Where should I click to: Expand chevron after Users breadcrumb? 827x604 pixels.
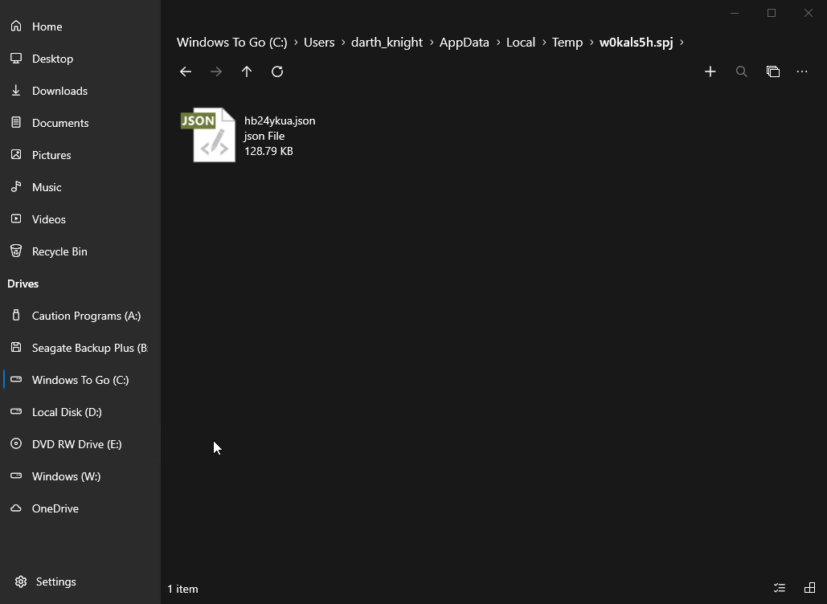pyautogui.click(x=343, y=42)
